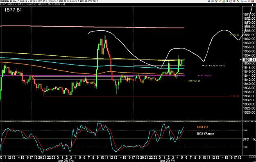The width and height of the screenshot is (256, 162).
Task: Open the green bar chart icon
Action: [223, 1]
